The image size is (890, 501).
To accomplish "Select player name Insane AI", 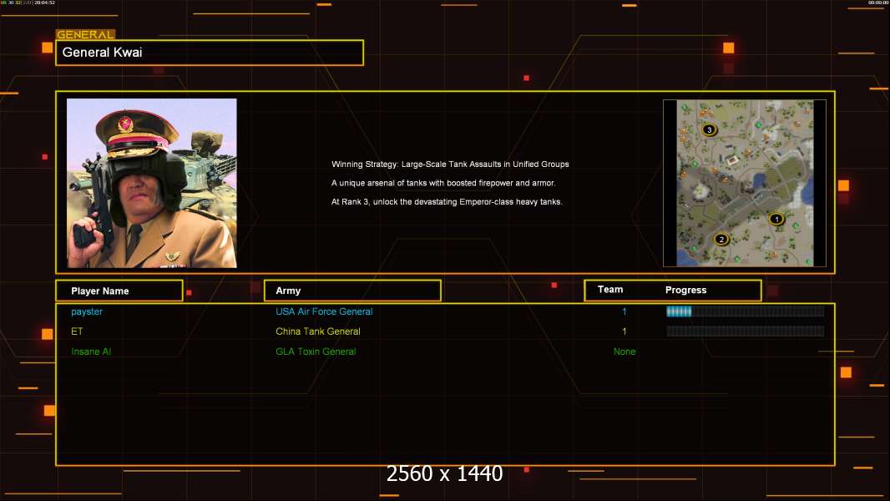I will click(91, 352).
